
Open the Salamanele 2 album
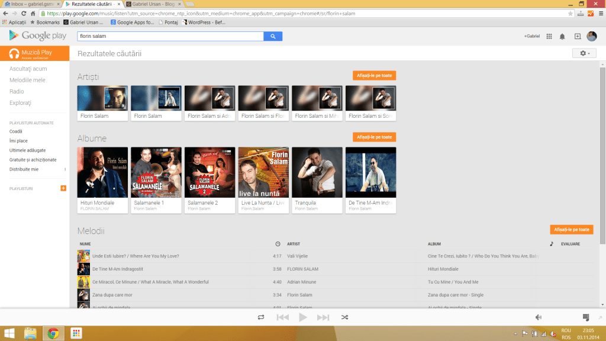pyautogui.click(x=210, y=180)
